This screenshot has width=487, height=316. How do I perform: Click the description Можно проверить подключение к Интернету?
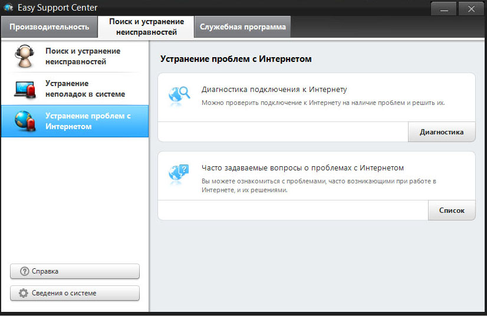[323, 103]
